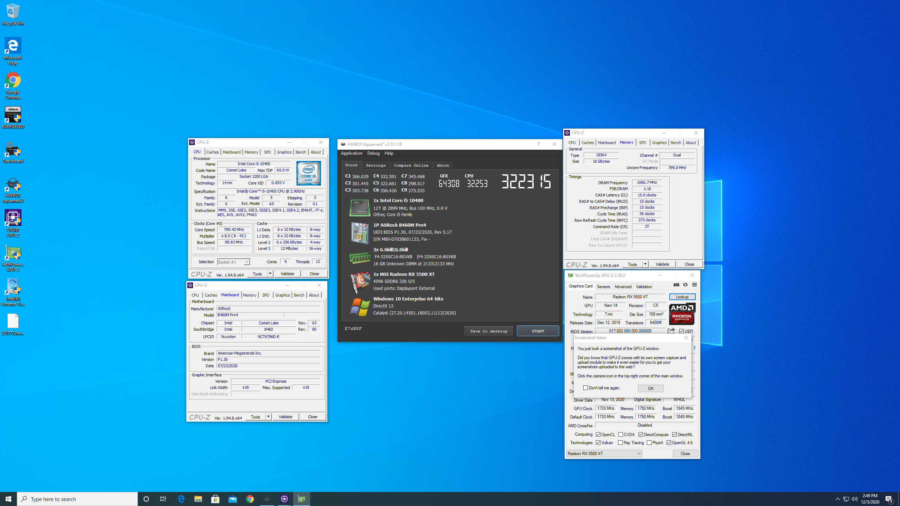The image size is (900, 506).
Task: Expand Tools dropdown arrow in Mainboard window
Action: (268, 417)
